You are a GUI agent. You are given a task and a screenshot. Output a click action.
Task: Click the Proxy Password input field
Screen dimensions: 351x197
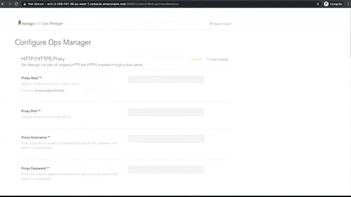166,170
